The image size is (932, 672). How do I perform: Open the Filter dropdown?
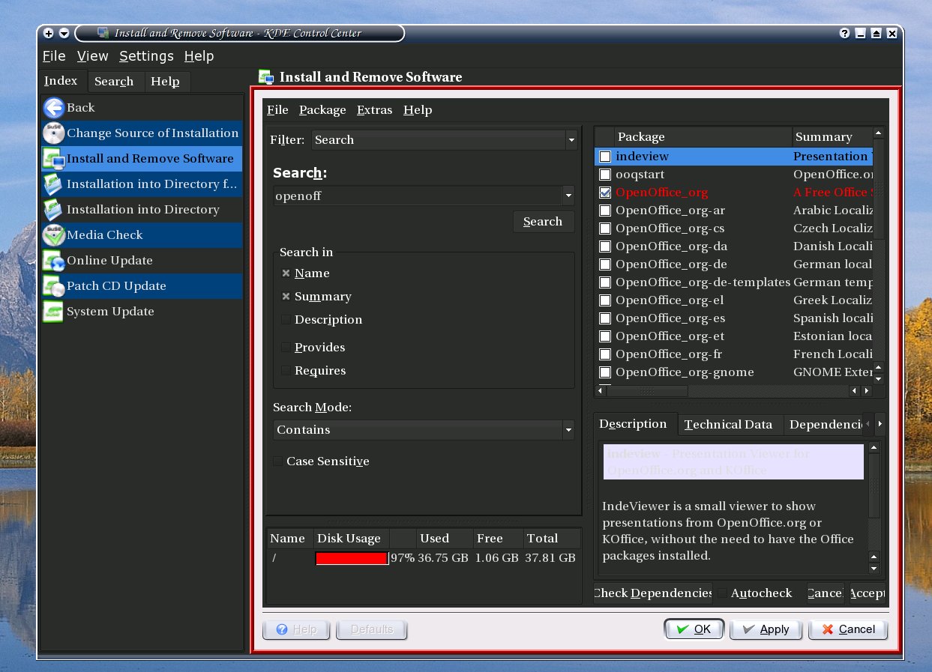444,140
